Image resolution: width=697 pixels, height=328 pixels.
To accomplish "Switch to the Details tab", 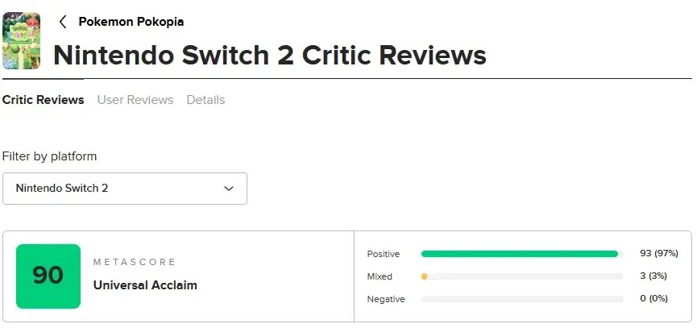I will [205, 100].
